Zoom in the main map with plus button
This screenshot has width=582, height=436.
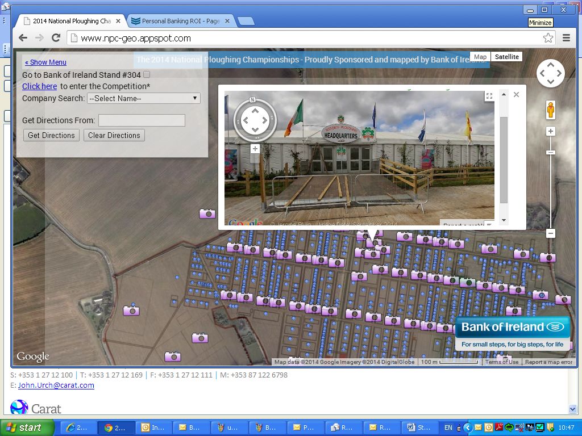point(550,131)
